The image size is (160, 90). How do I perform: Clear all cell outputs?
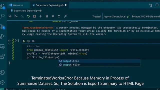click(x=47, y=16)
